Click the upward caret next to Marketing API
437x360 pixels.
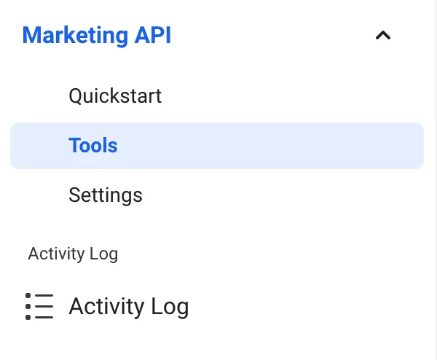(383, 36)
